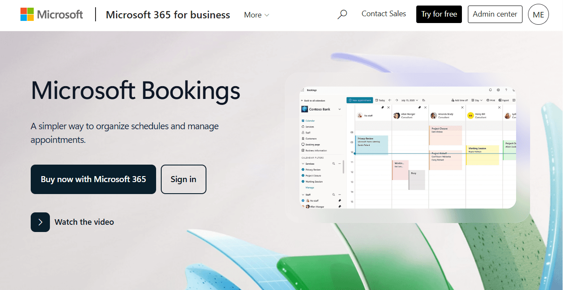
Task: Click Manage link under Services filters
Action: coord(310,188)
